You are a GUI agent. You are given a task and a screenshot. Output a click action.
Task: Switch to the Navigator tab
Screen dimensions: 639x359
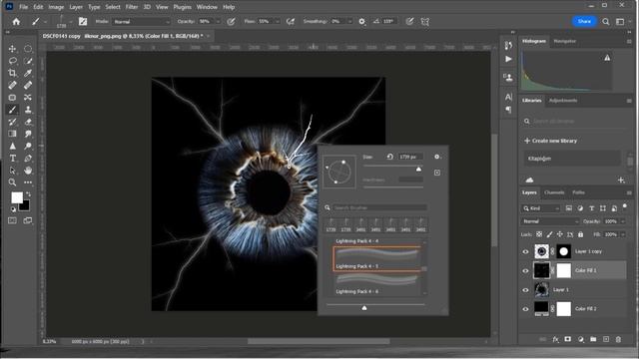[x=564, y=41]
